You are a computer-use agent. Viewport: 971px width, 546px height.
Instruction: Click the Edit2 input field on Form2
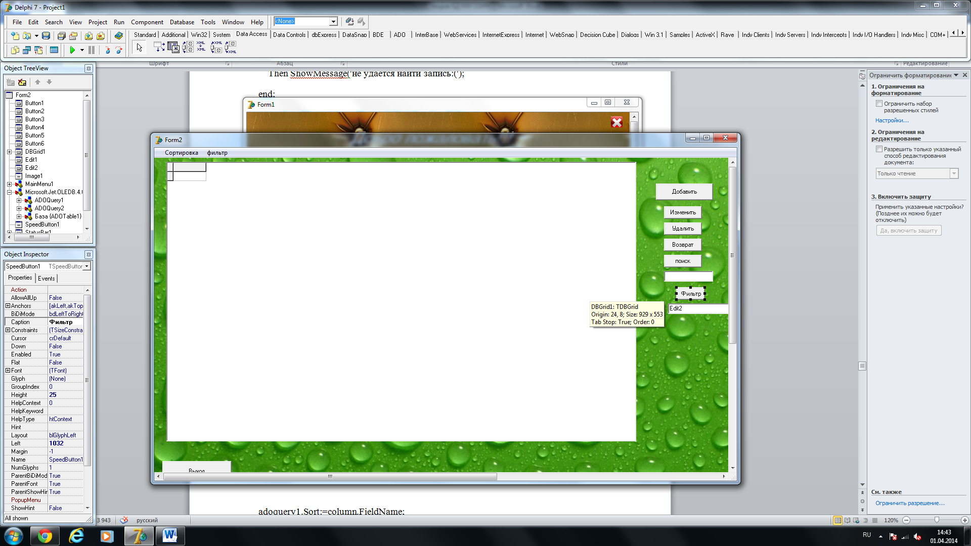coord(696,308)
